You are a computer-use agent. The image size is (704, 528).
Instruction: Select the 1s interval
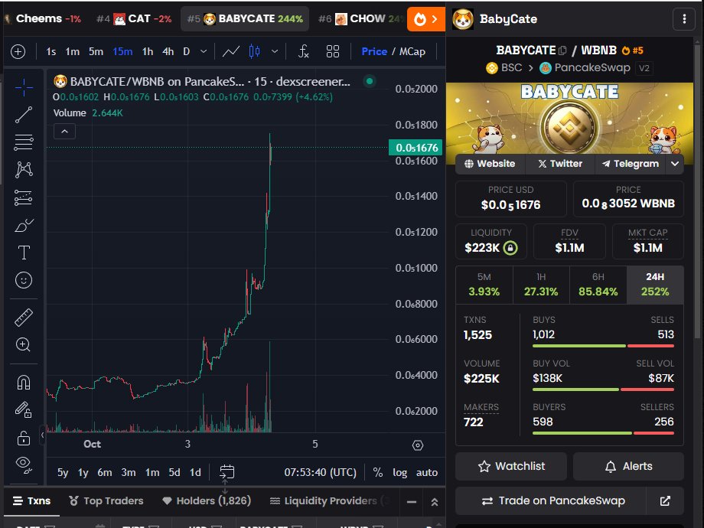tap(51, 51)
